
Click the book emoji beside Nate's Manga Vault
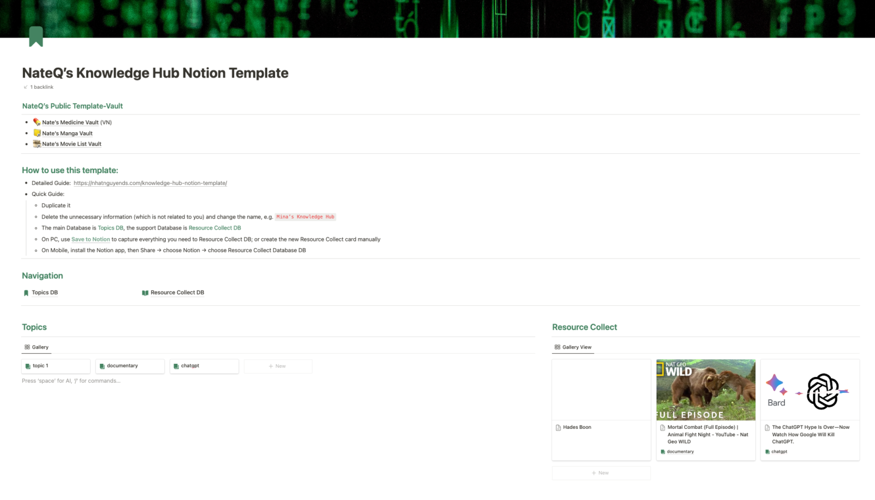[x=36, y=133]
